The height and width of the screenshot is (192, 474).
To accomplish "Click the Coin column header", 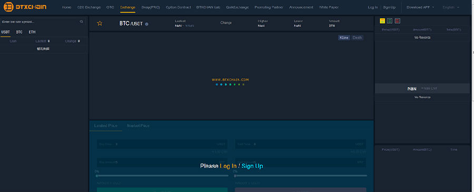I will 13,41.
